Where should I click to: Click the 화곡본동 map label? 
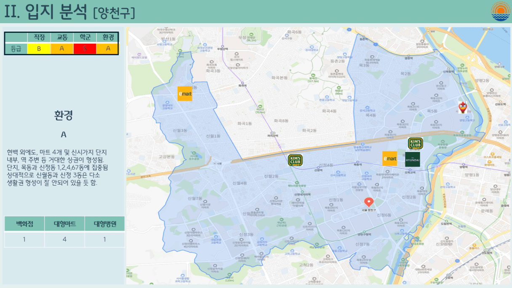(x=280, y=78)
